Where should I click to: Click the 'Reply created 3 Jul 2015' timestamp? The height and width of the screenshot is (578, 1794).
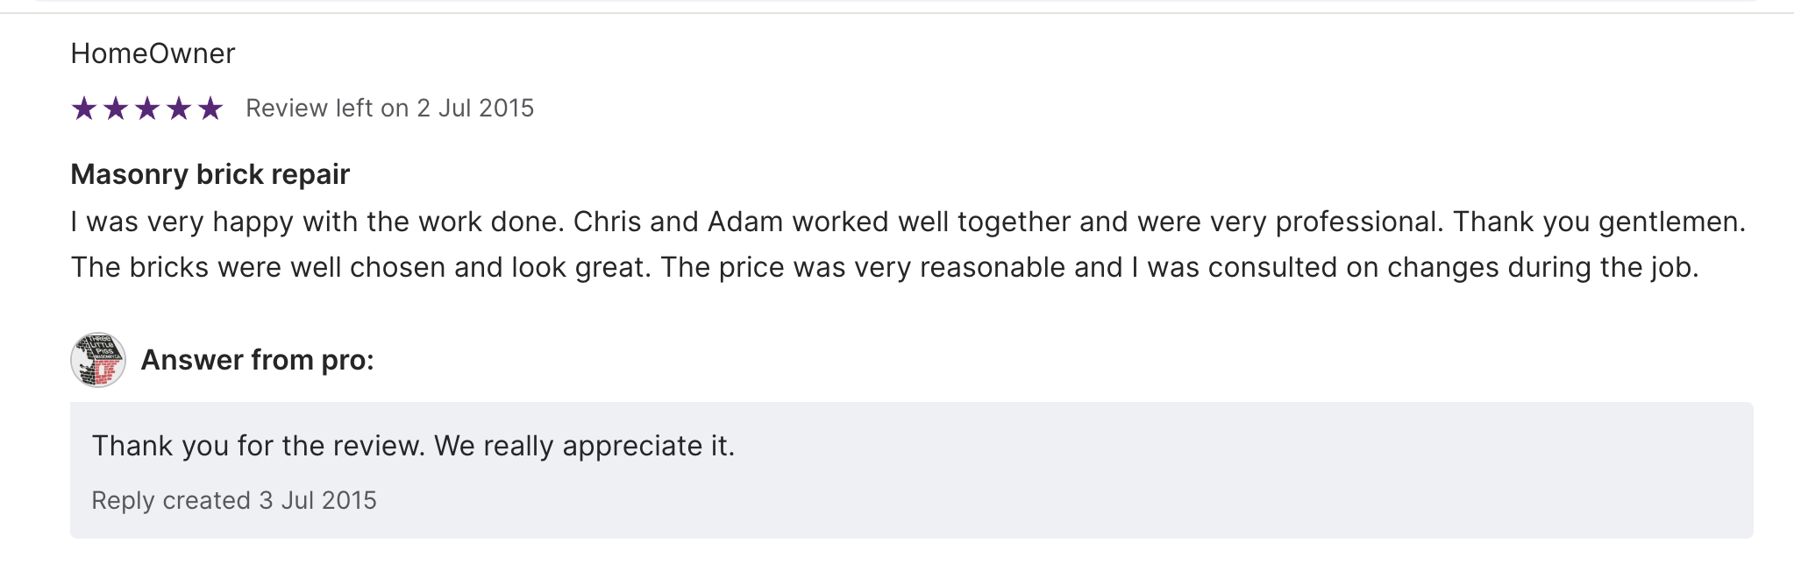[234, 500]
